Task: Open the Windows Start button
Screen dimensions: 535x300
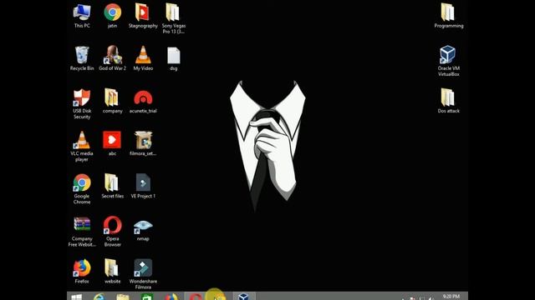Action: point(76,297)
